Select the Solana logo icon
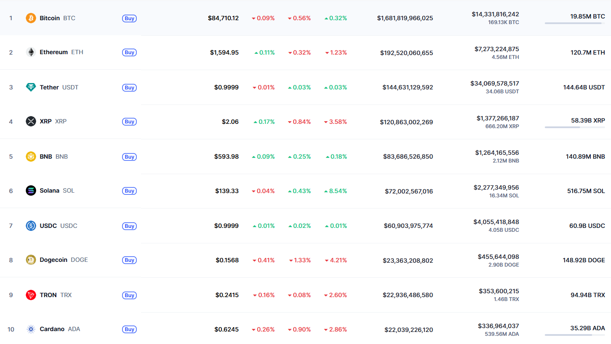Image resolution: width=611 pixels, height=344 pixels. click(31, 191)
